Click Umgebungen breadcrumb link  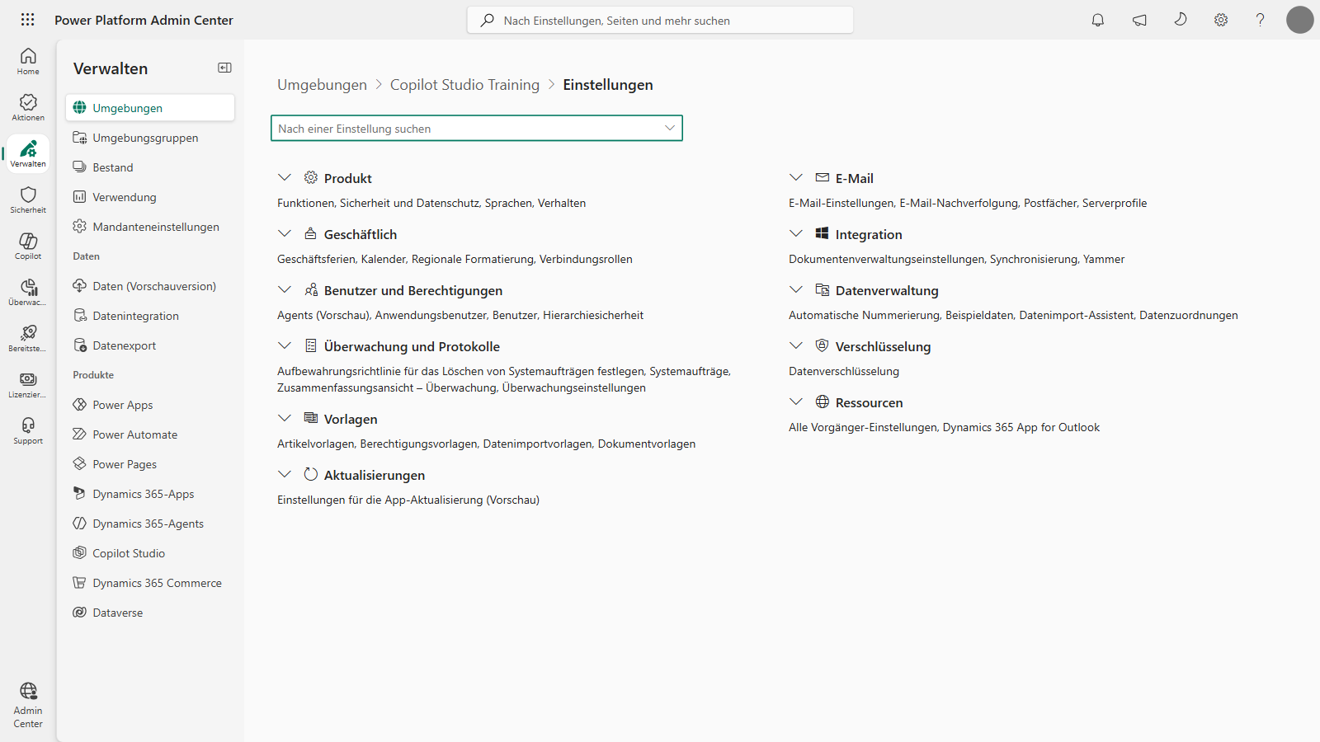pyautogui.click(x=322, y=85)
